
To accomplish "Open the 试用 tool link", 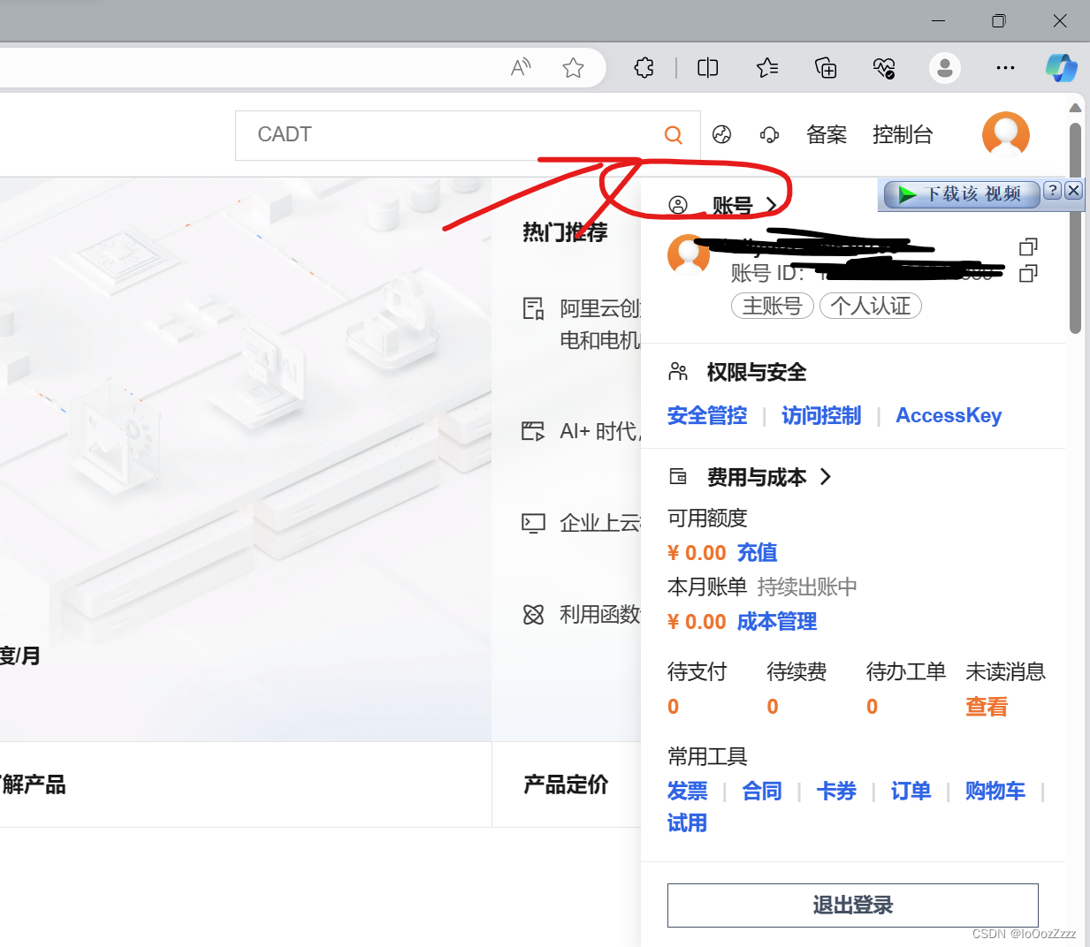I will pos(688,823).
